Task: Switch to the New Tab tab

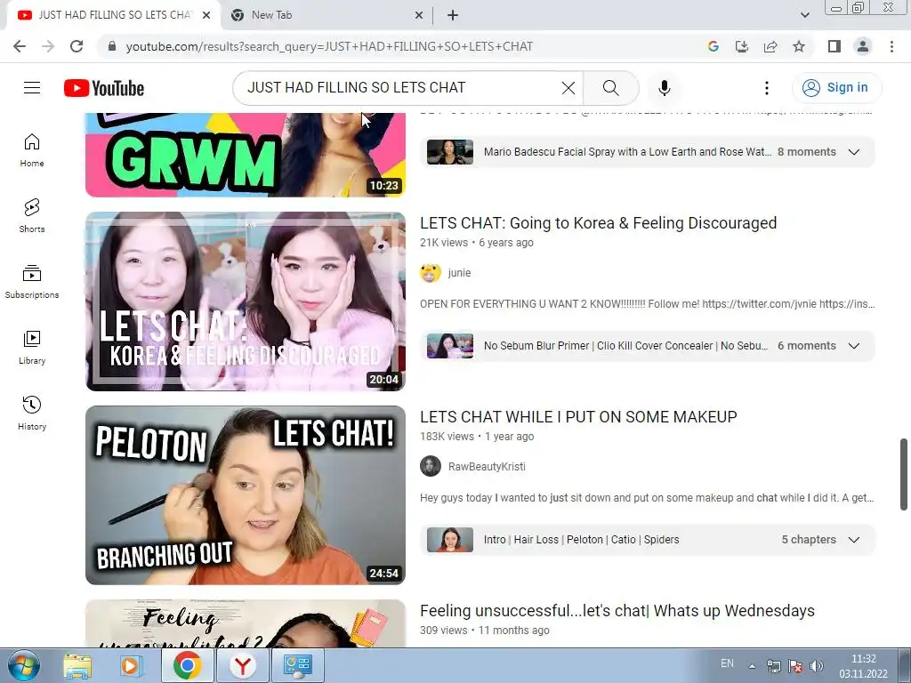Action: pos(327,16)
